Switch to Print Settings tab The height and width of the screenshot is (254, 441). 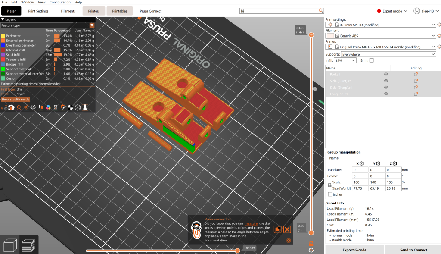[38, 11]
